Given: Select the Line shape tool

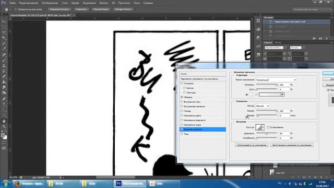Looking at the screenshot, I should (x=4, y=115).
